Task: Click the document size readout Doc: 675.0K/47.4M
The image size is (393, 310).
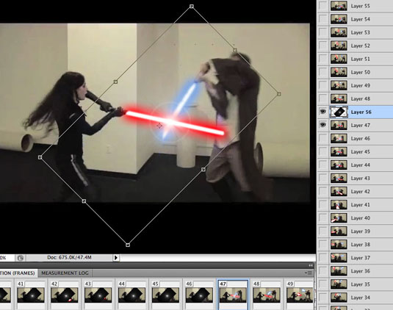Action: [x=69, y=257]
